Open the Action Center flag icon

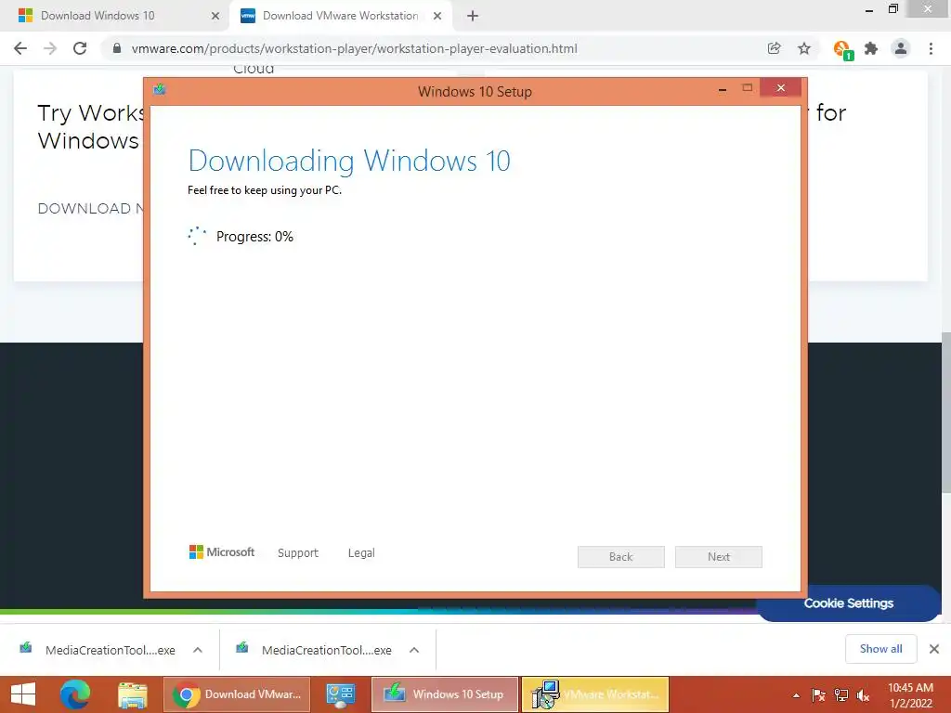coord(819,695)
